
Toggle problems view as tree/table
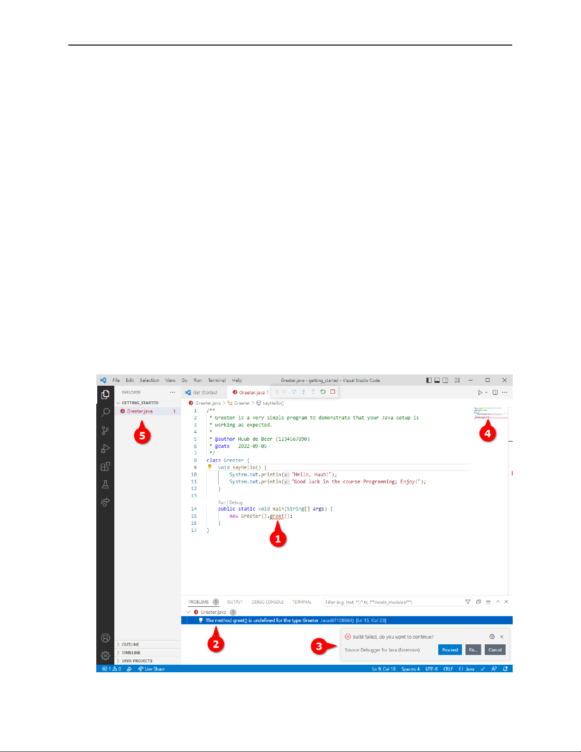(488, 602)
